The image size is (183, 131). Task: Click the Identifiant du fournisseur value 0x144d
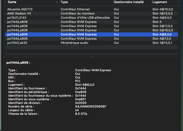(81, 88)
